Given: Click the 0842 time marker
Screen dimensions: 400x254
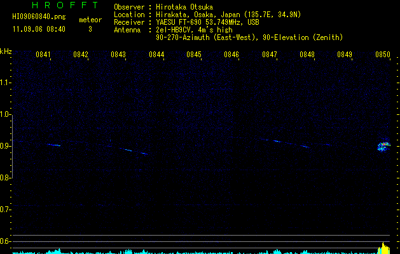Looking at the screenshot, I should pos(81,55).
